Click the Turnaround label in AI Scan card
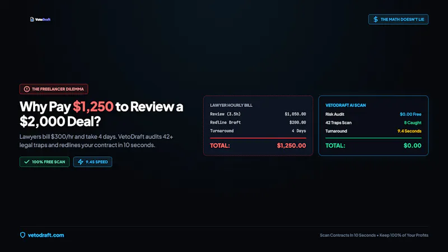This screenshot has height=252, width=448. click(x=336, y=131)
